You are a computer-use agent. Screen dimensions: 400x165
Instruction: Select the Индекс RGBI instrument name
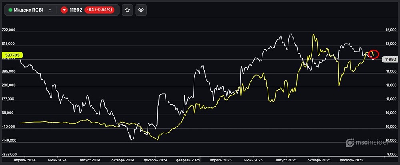(29, 10)
